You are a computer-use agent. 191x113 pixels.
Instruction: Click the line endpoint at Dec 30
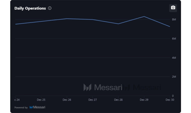pos(170,26)
